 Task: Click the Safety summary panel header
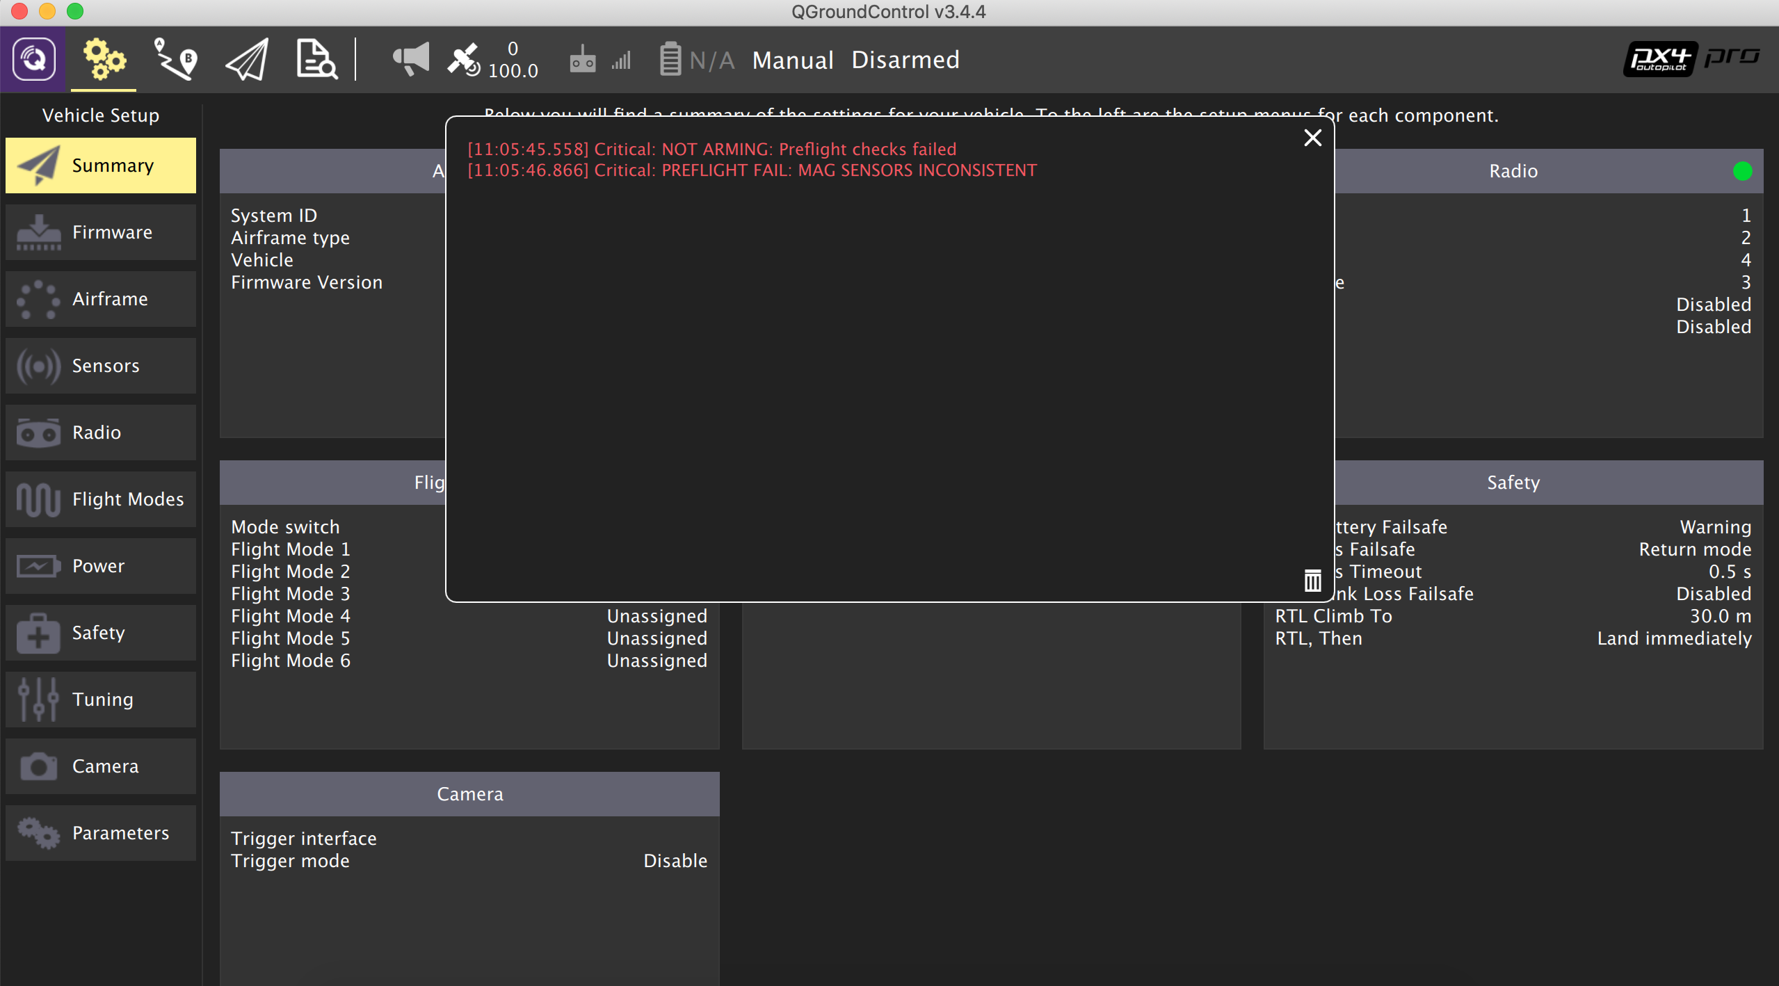(x=1548, y=483)
